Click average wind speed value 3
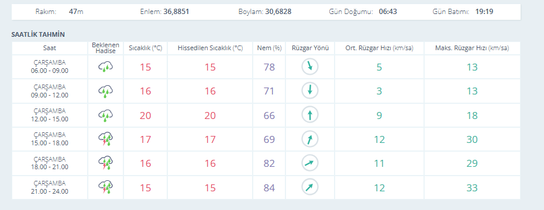This screenshot has height=210, width=544. 379,91
